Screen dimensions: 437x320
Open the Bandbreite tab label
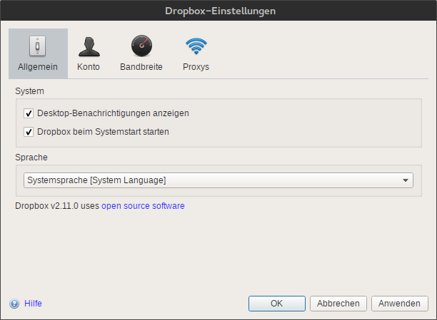[141, 67]
